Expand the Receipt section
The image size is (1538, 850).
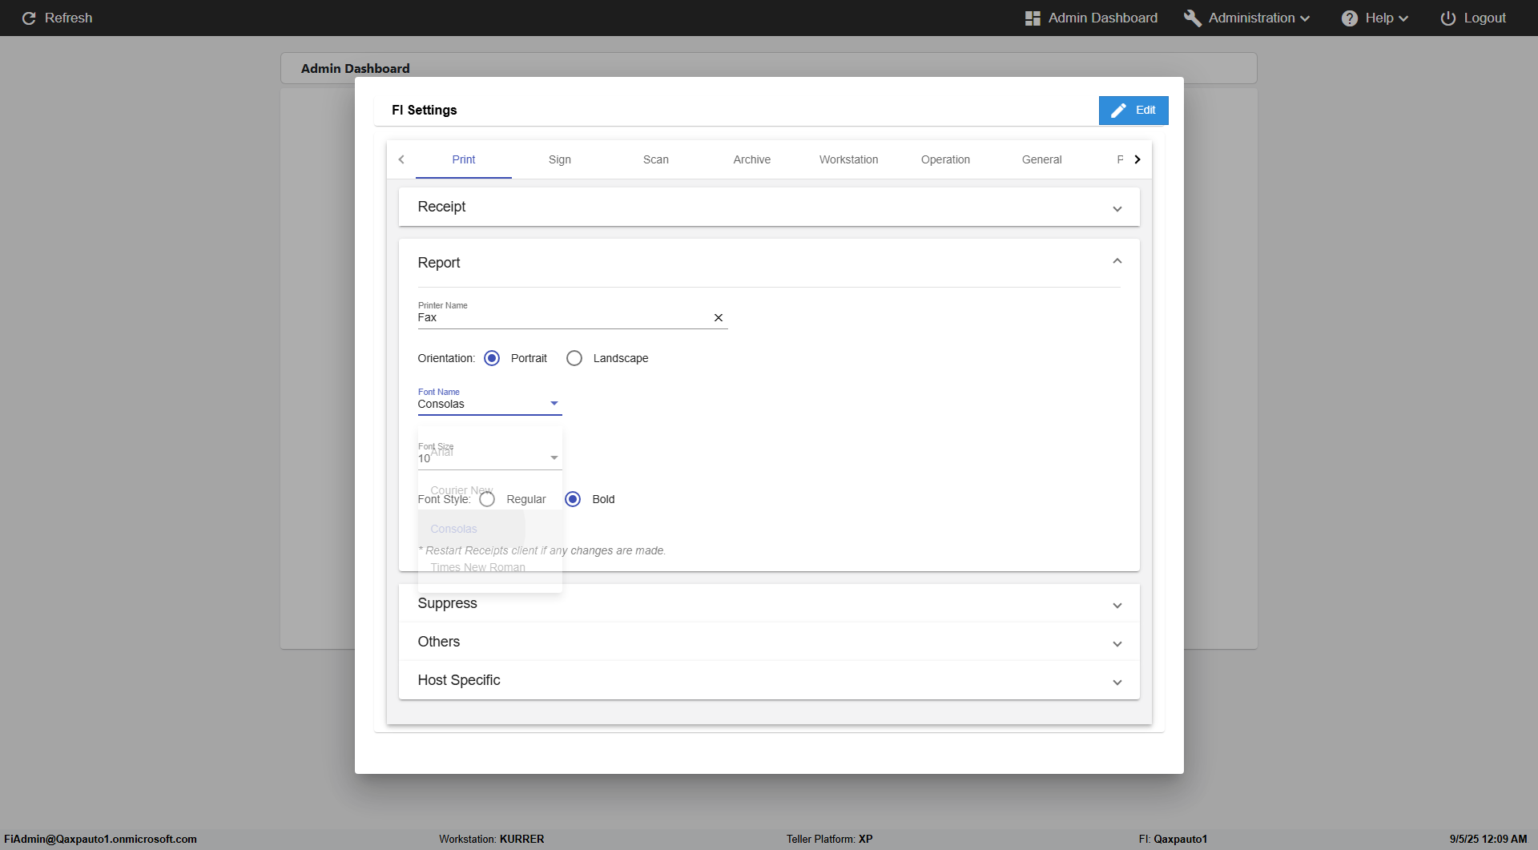click(x=769, y=207)
